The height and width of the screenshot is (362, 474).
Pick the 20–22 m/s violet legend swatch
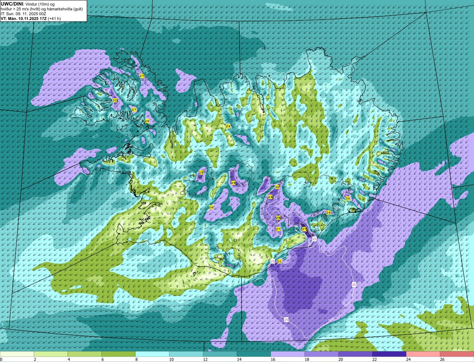click(355, 354)
